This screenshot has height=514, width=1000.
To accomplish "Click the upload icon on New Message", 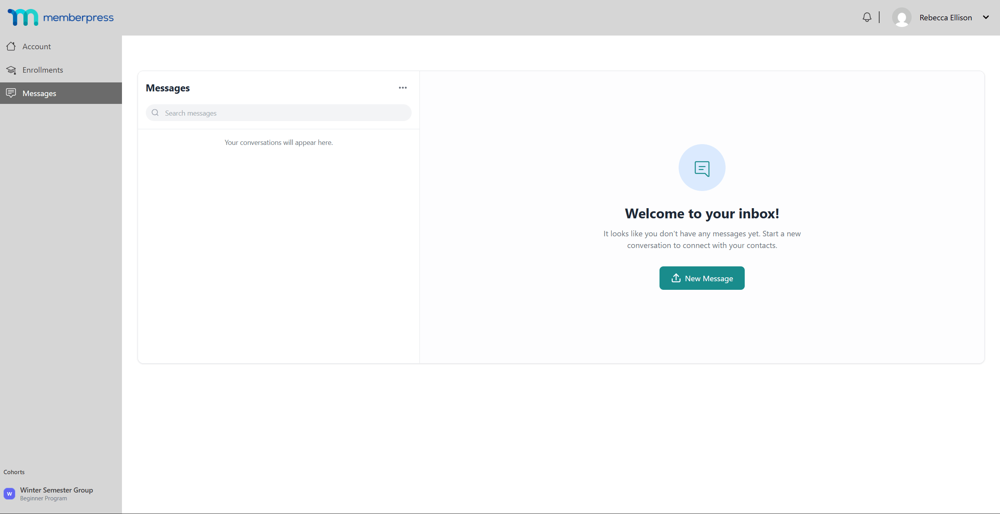I will coord(676,278).
